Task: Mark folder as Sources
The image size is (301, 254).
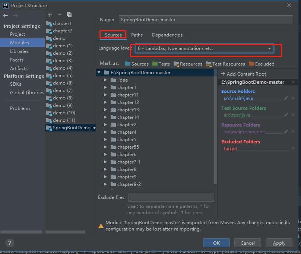Action: coord(137,64)
